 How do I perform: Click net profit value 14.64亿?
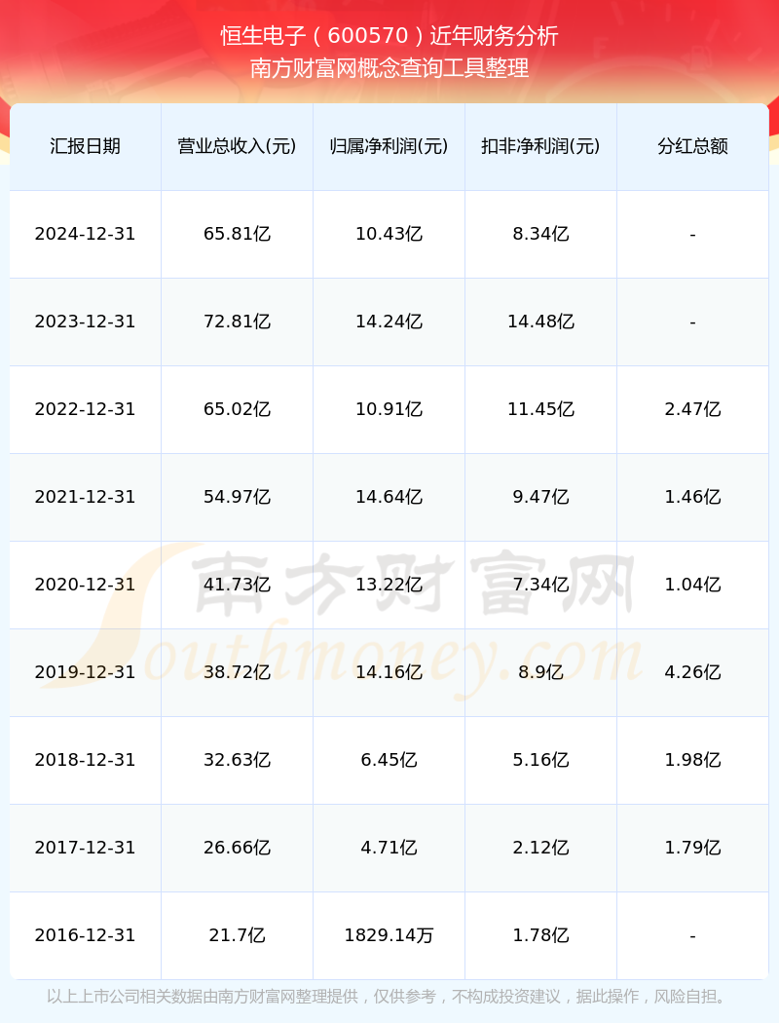point(389,497)
